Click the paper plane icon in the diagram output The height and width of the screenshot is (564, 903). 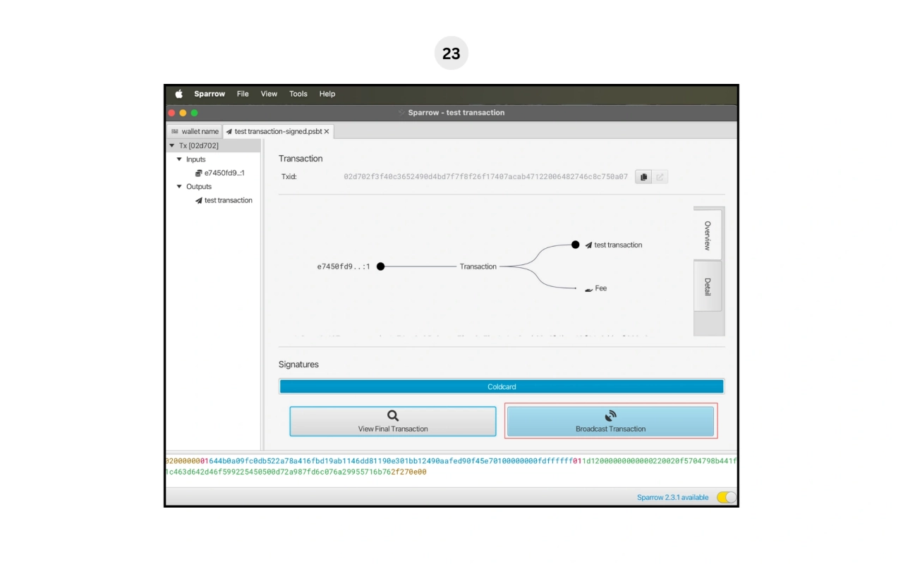(x=588, y=245)
